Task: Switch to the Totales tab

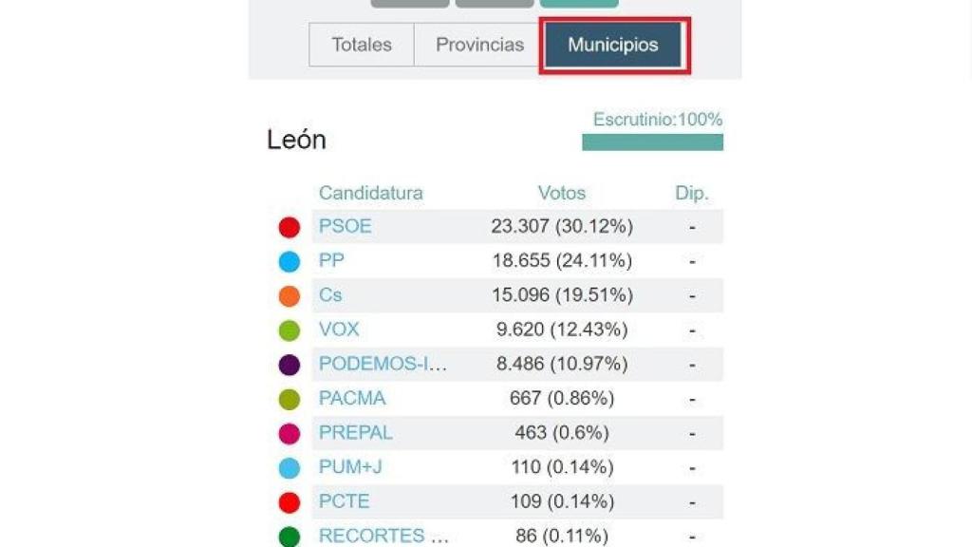Action: coord(362,44)
